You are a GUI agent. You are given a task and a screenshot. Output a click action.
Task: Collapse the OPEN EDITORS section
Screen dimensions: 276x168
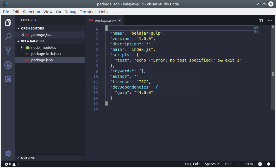(32, 28)
